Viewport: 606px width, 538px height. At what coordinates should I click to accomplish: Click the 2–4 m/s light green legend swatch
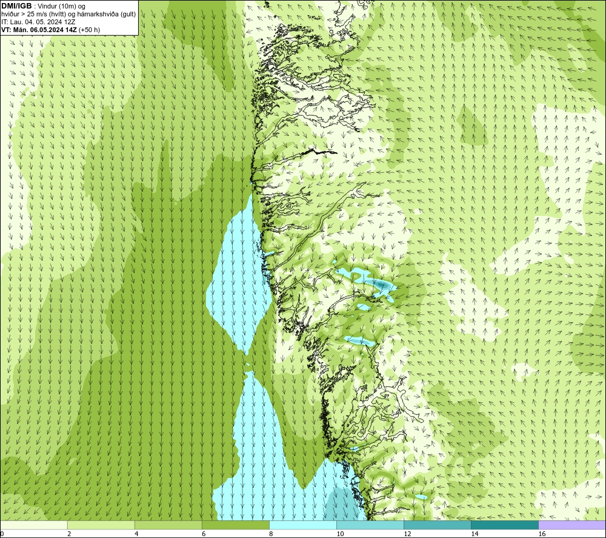(x=101, y=525)
